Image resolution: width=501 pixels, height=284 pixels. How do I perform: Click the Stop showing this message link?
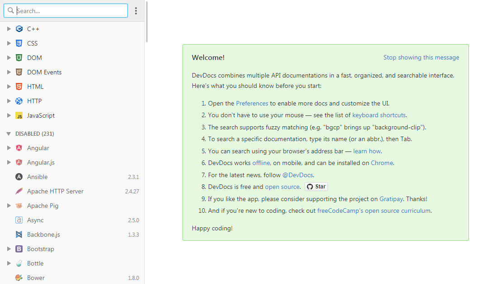[421, 57]
